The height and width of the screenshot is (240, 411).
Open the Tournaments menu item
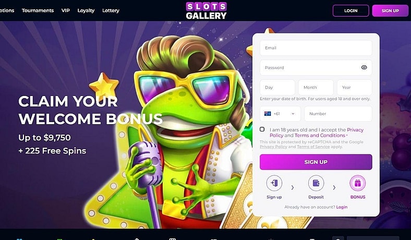(x=38, y=10)
